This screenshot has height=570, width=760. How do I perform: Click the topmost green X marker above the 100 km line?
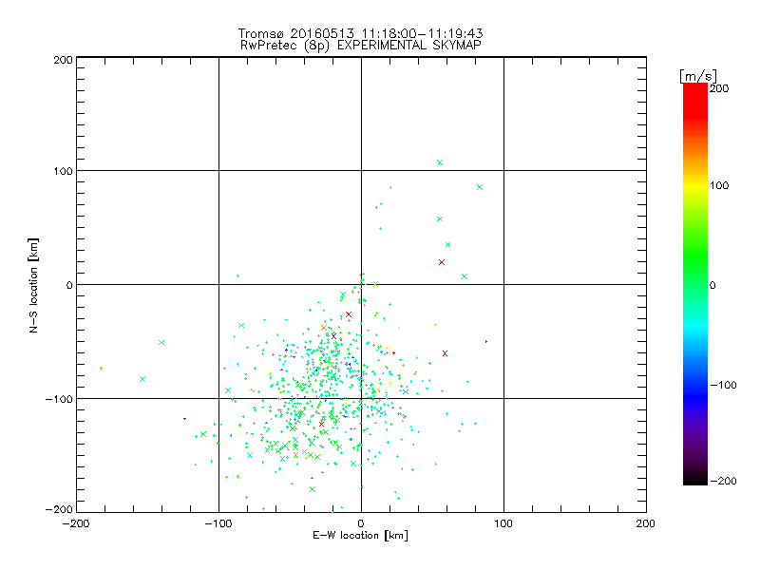[x=440, y=162]
